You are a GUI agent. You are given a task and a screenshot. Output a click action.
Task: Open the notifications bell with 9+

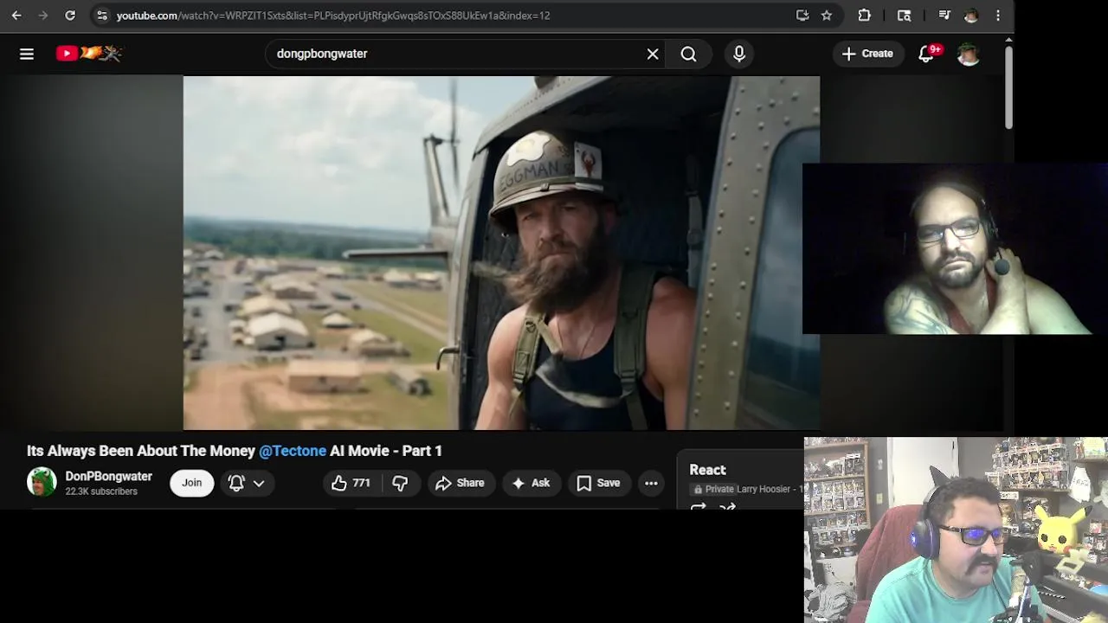coord(926,54)
